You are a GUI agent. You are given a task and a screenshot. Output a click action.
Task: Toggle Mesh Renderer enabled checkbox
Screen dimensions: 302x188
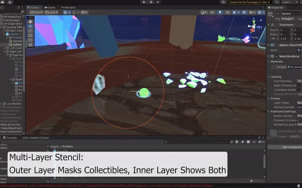point(277,56)
